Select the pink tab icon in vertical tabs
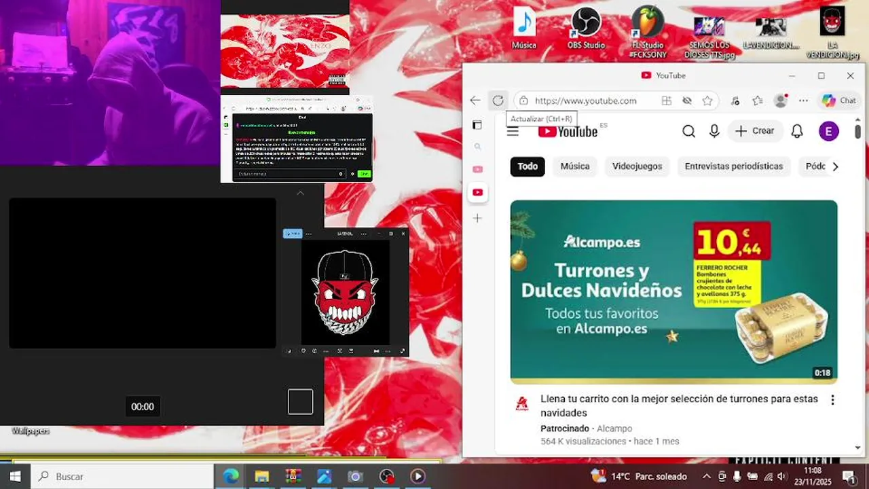This screenshot has width=869, height=489. 477,169
